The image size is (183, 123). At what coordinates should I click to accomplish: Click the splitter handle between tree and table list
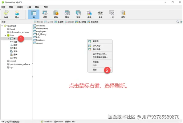point(33,70)
